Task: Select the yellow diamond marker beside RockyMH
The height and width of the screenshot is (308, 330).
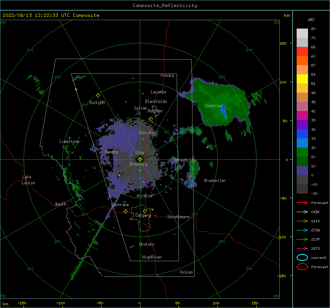Action: click(98, 96)
